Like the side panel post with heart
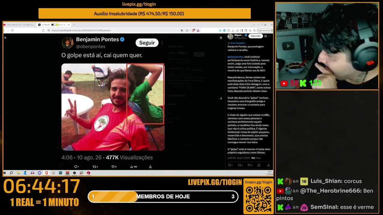The image size is (383, 215). click(250, 165)
